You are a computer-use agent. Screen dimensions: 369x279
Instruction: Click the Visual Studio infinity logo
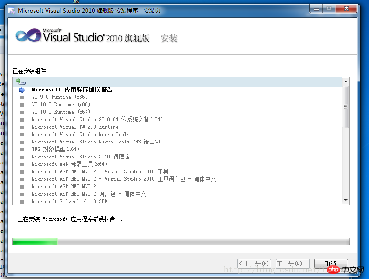coord(28,35)
